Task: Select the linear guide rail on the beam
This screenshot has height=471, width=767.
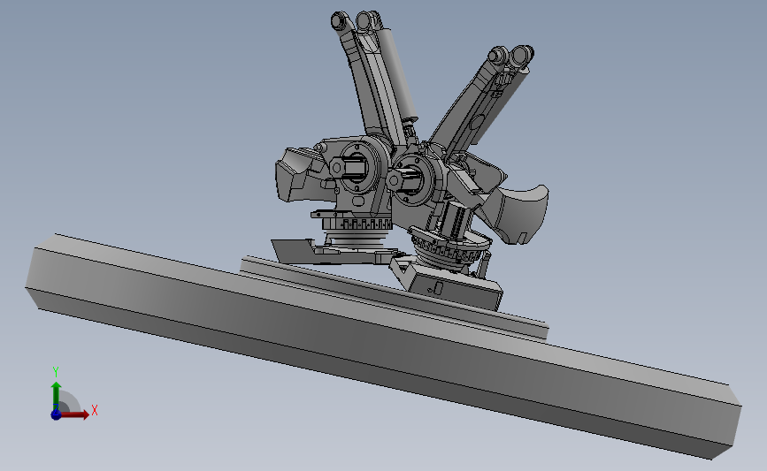Action: click(x=394, y=297)
